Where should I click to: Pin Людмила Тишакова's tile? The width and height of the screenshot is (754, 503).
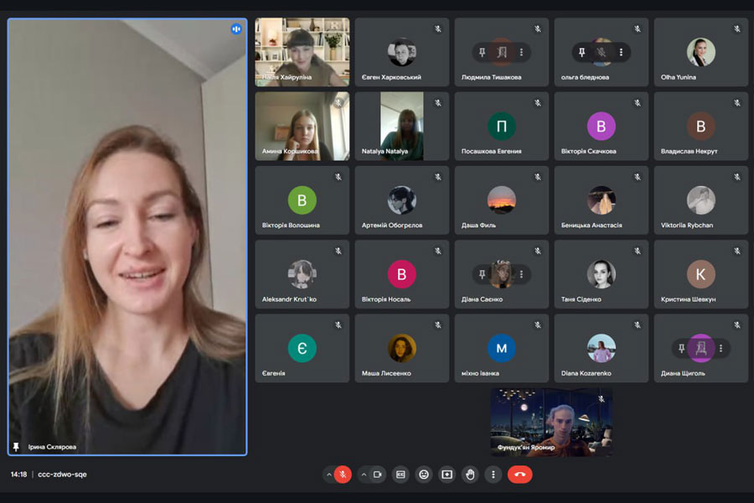(482, 52)
